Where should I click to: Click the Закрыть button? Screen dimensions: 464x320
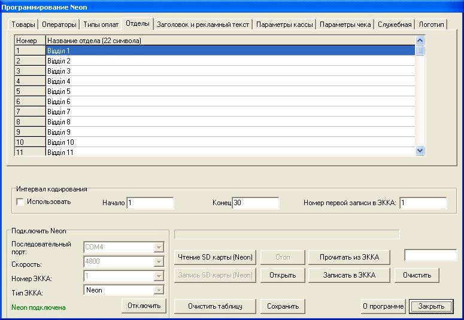(x=431, y=306)
